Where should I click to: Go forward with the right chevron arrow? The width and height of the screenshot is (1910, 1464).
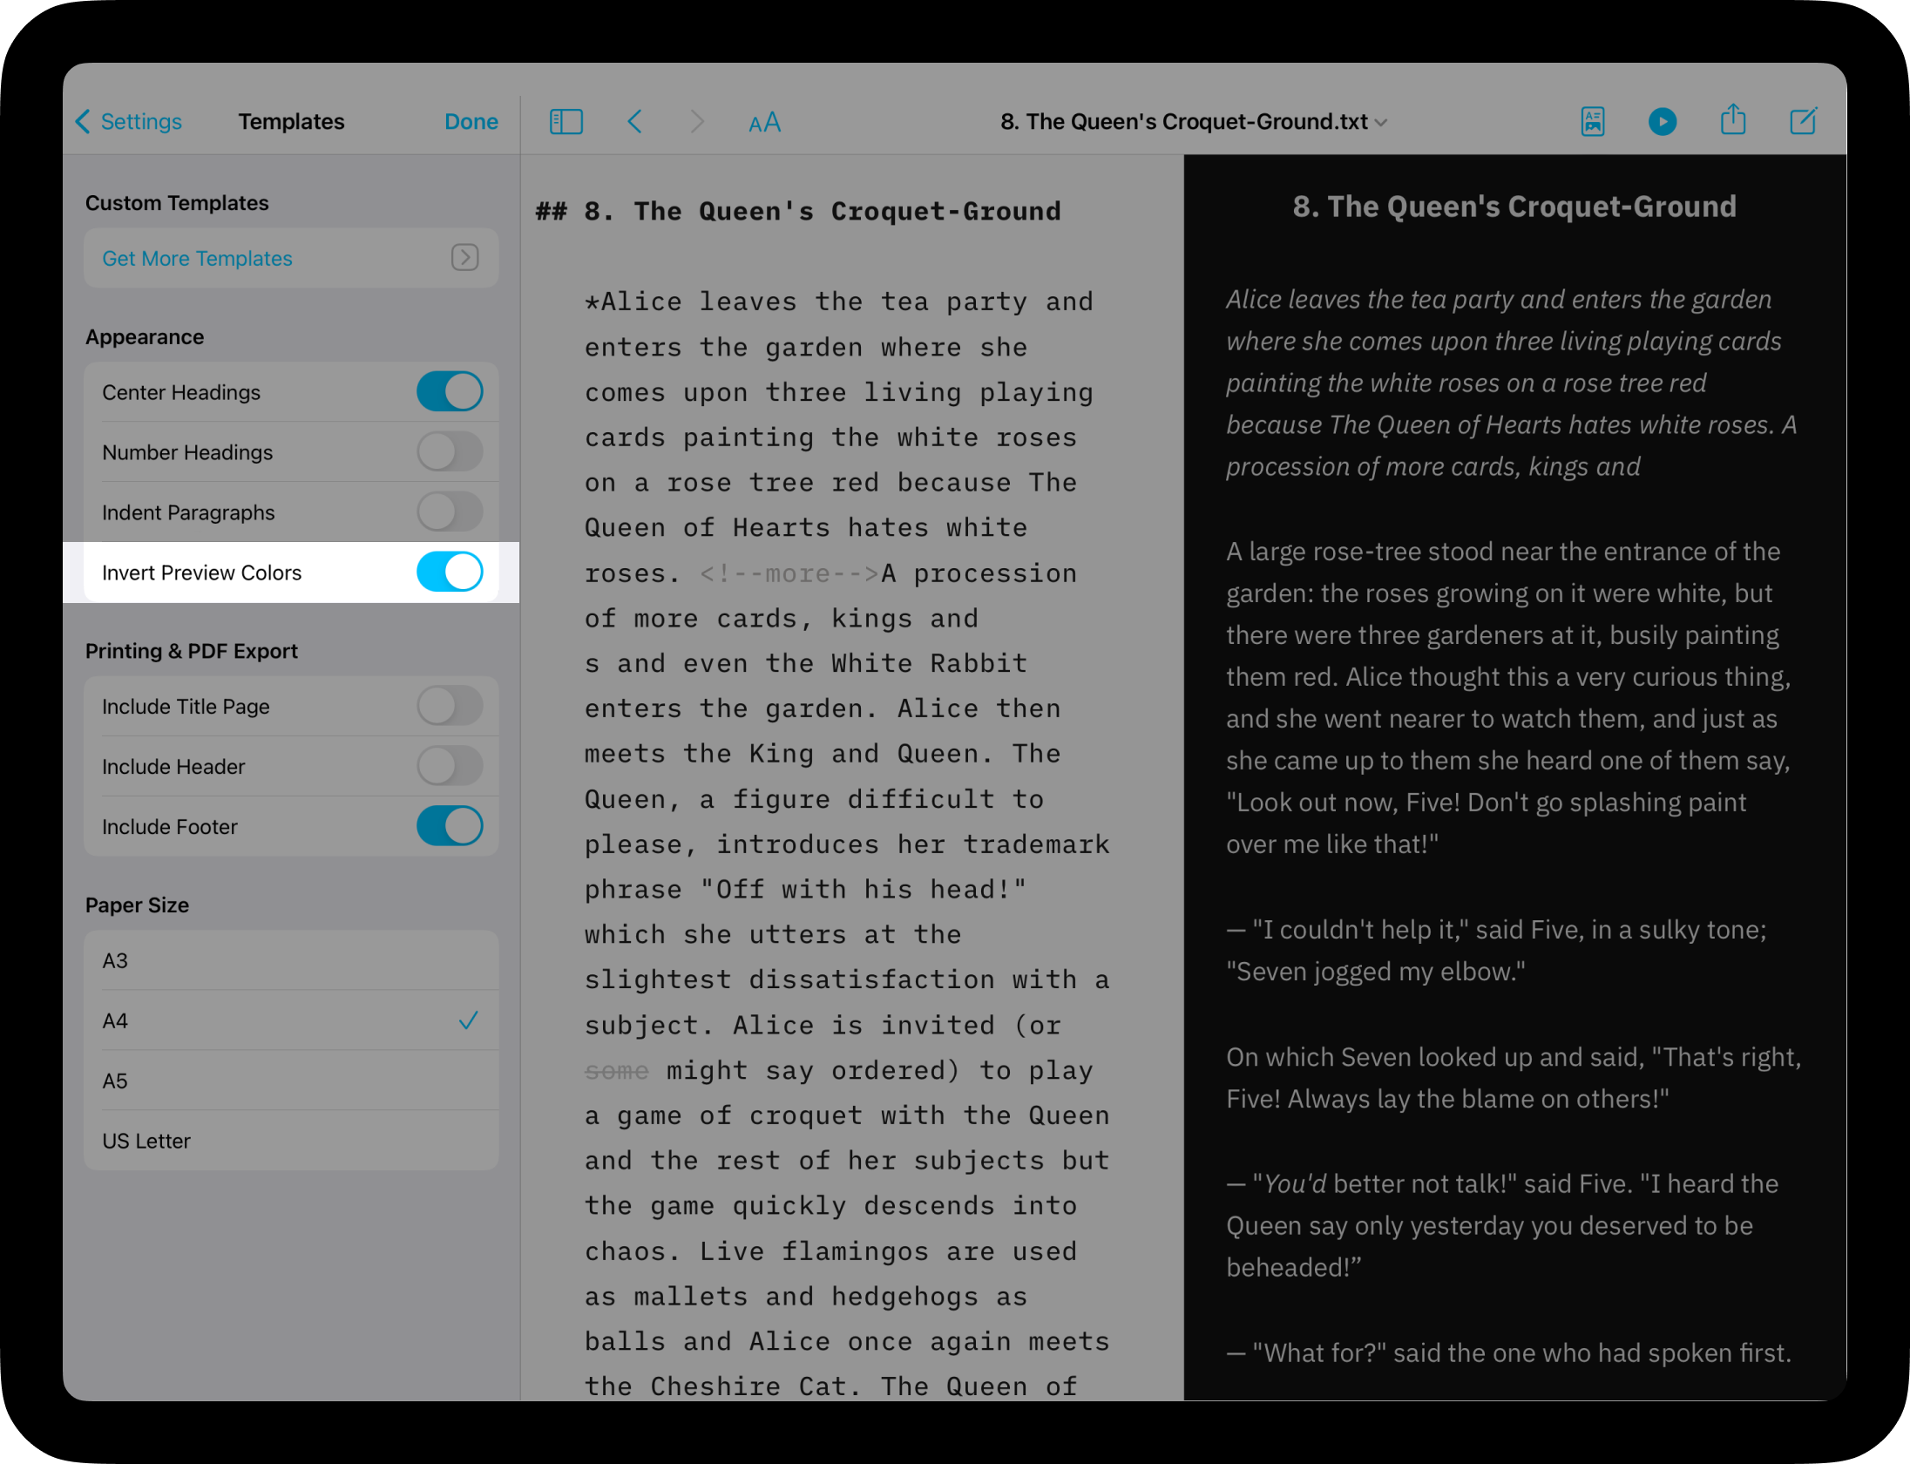pos(696,122)
